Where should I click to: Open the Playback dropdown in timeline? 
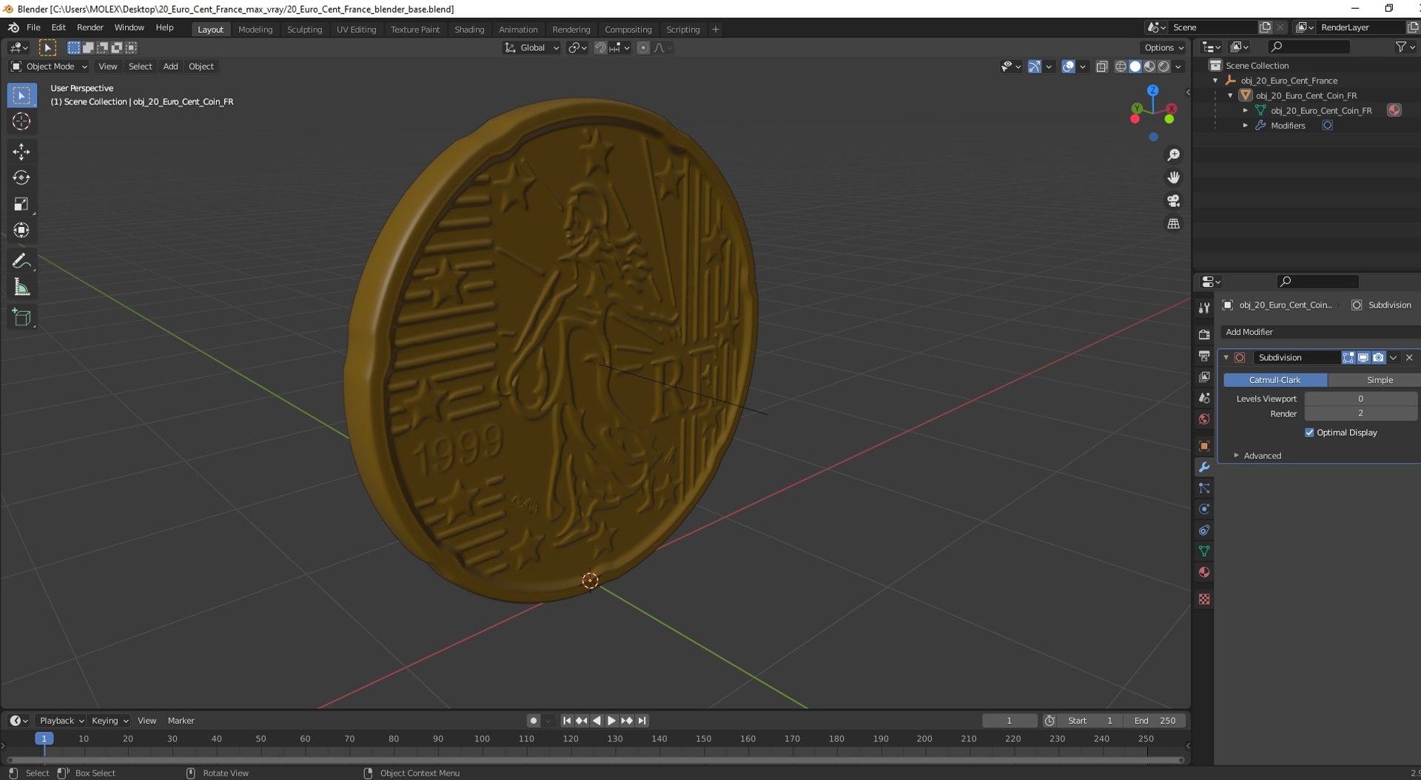pyautogui.click(x=61, y=721)
